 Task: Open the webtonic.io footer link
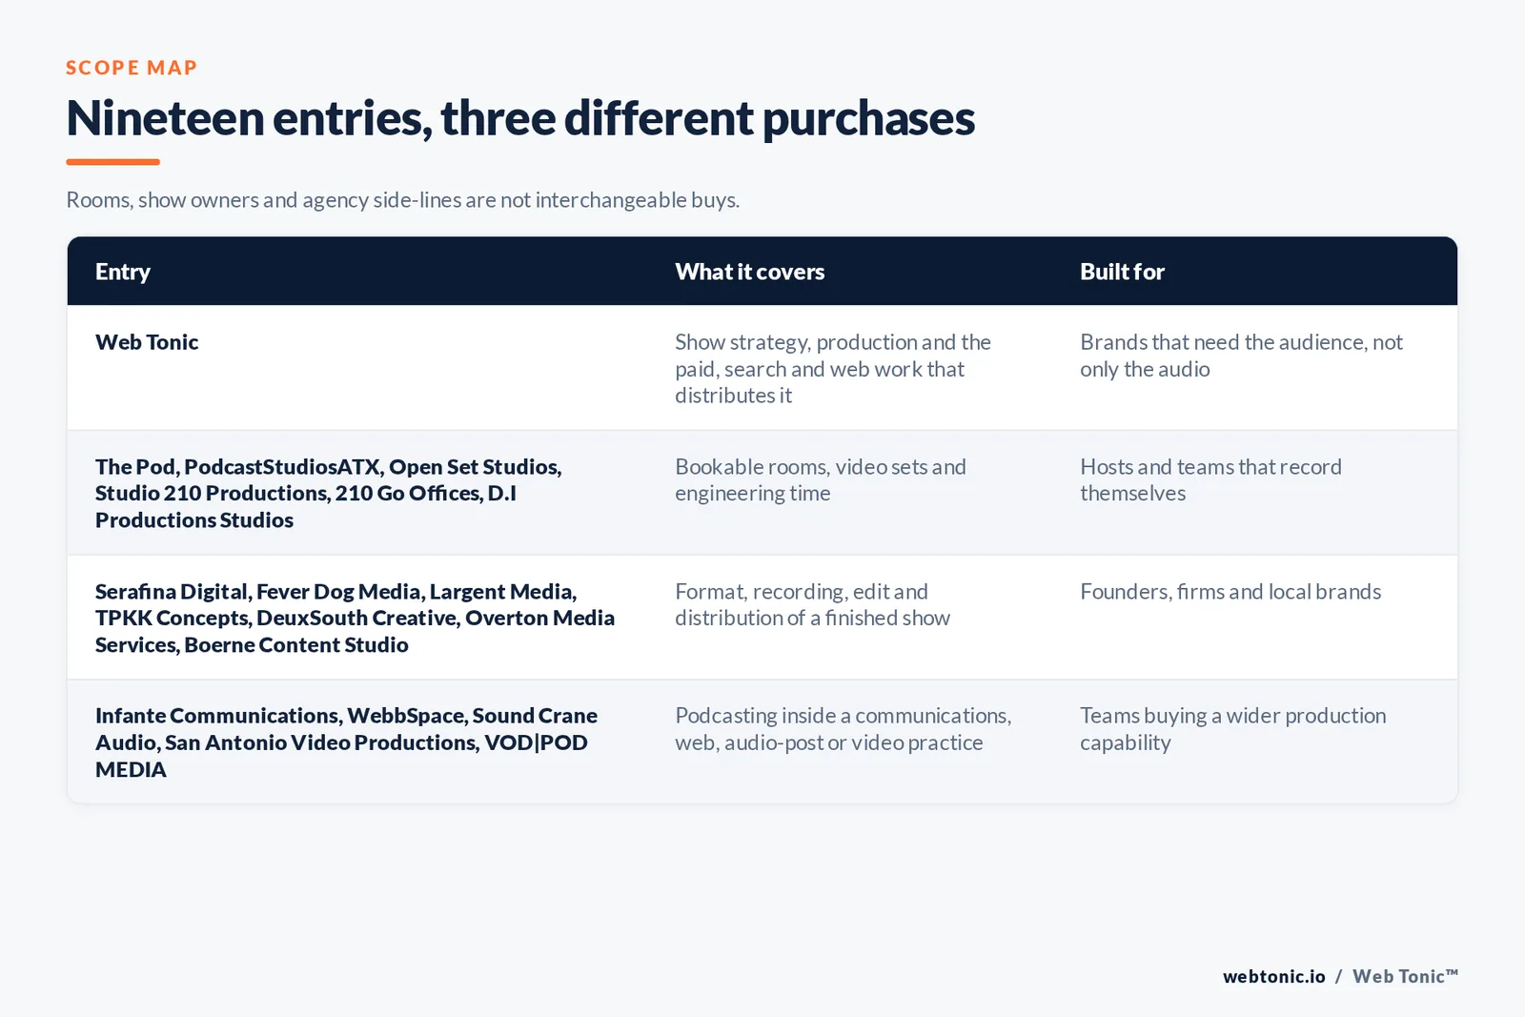1273,976
